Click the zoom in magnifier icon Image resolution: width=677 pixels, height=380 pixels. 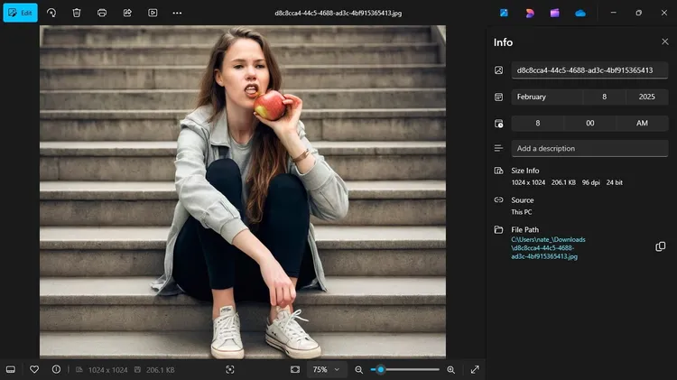pos(450,370)
